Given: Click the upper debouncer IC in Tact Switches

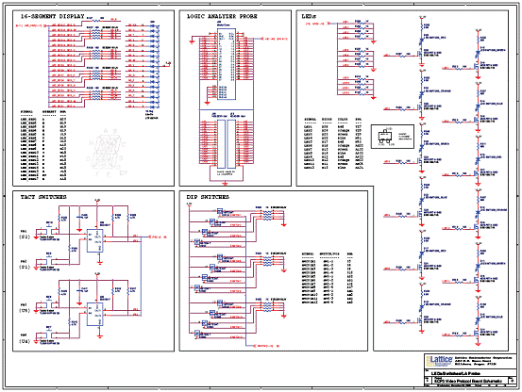Looking at the screenshot, I should tap(95, 240).
